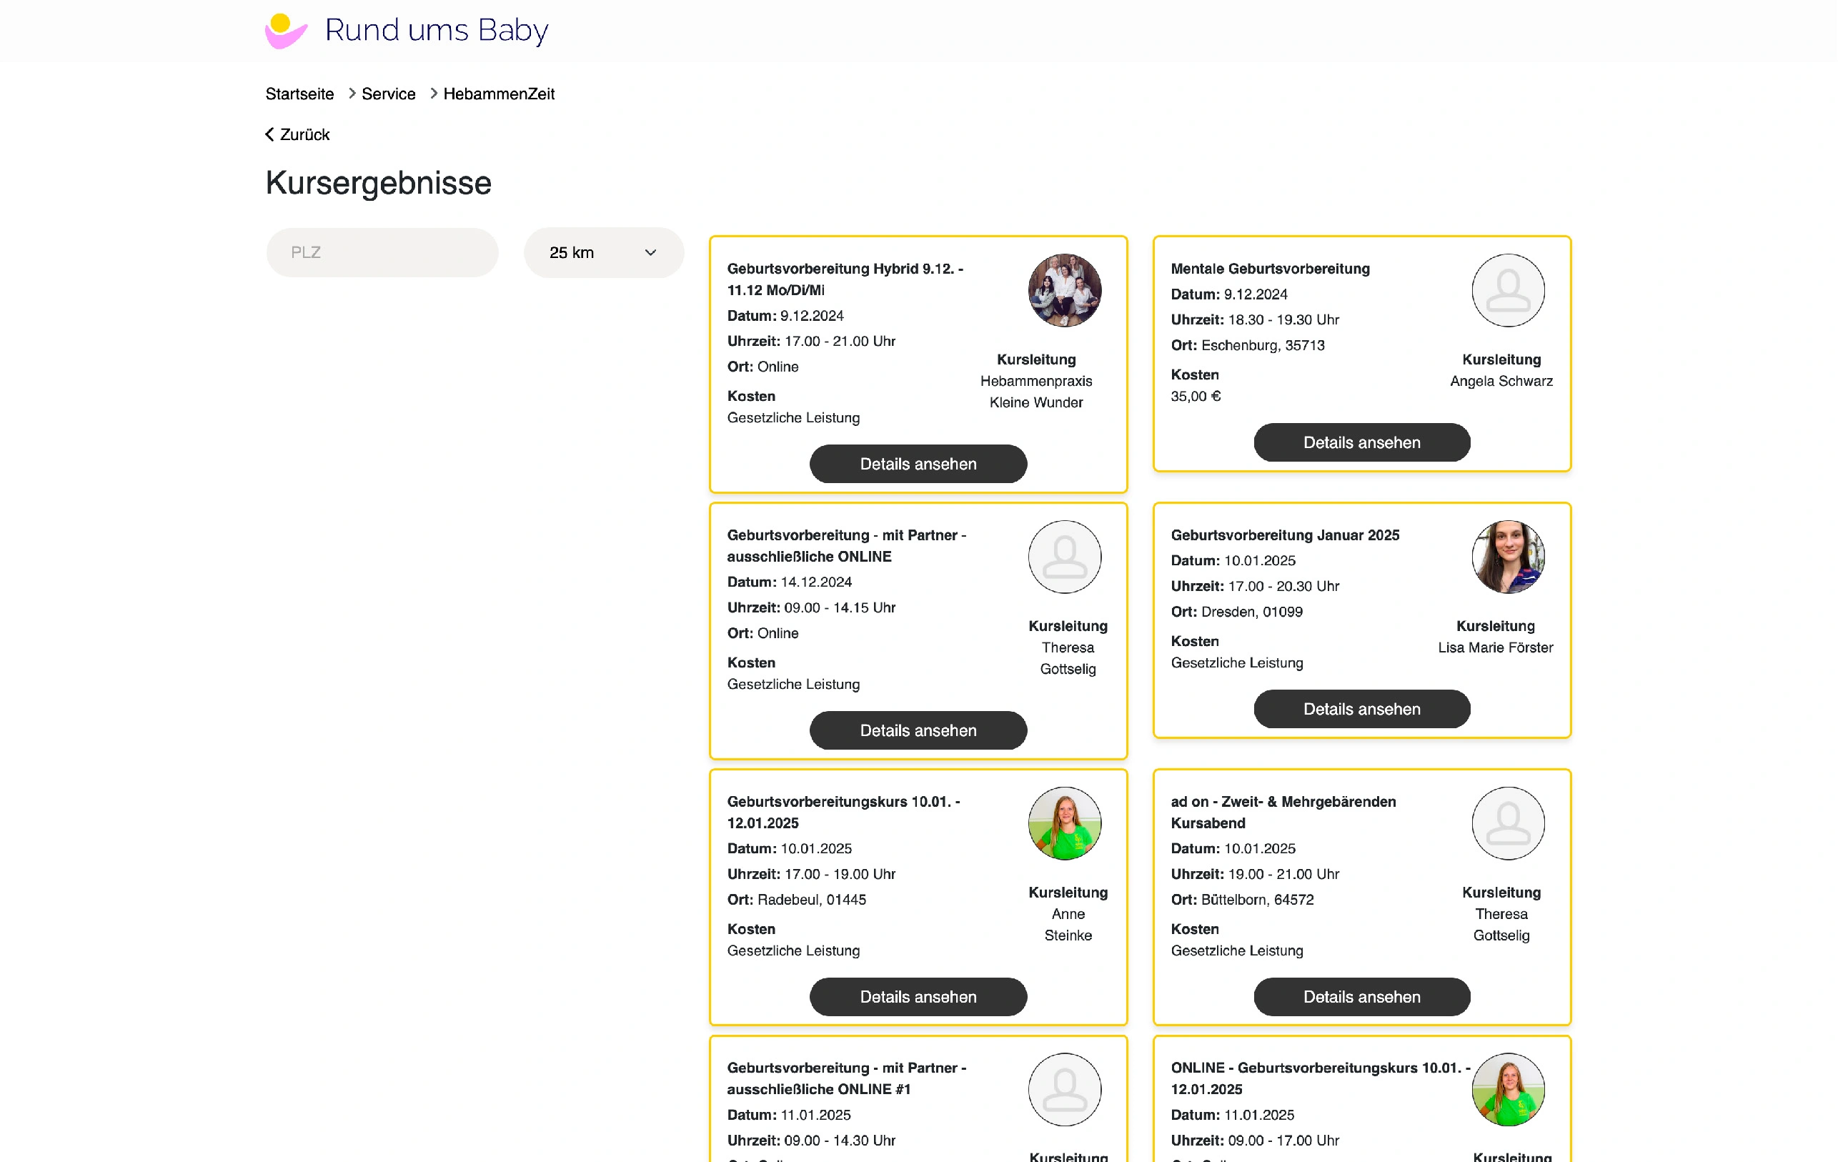Select title 'Geburtsvorbereitung - mit Partner - ausschließliche ONLINE #1'

click(x=847, y=1079)
